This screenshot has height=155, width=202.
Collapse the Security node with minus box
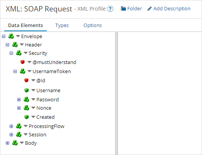click(11, 53)
